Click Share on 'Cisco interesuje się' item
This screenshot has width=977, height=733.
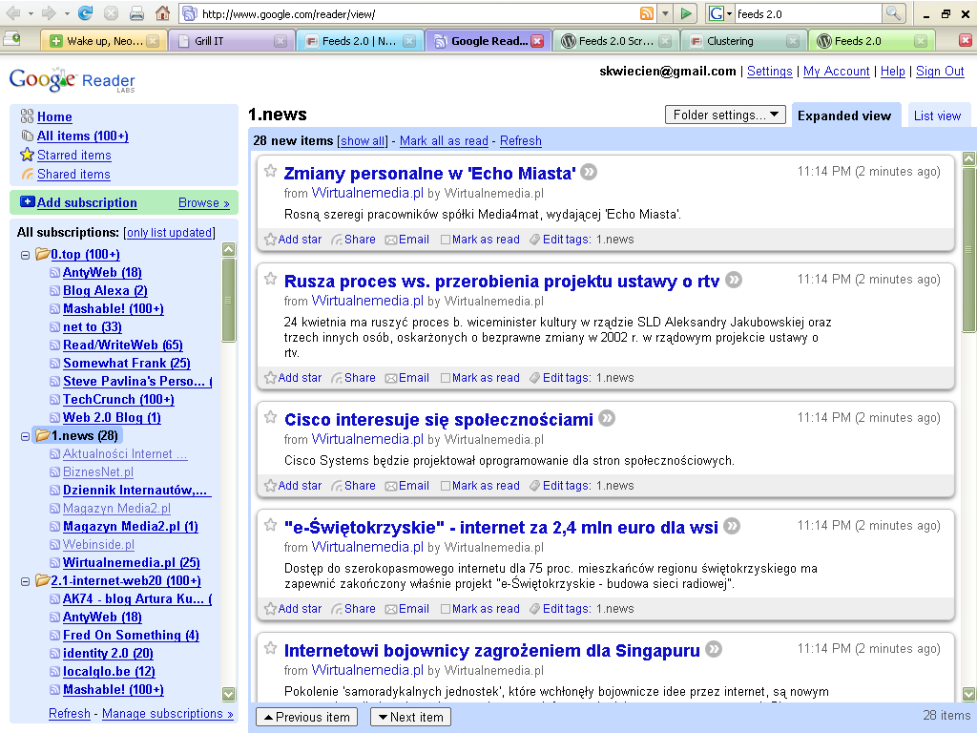coord(354,486)
